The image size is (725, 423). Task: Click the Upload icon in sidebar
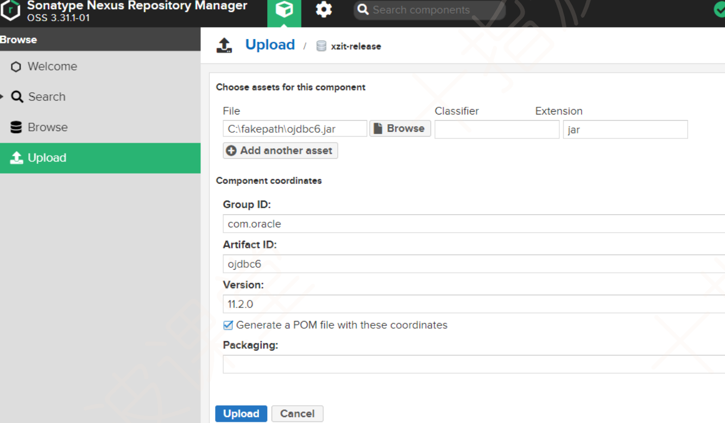click(x=16, y=158)
